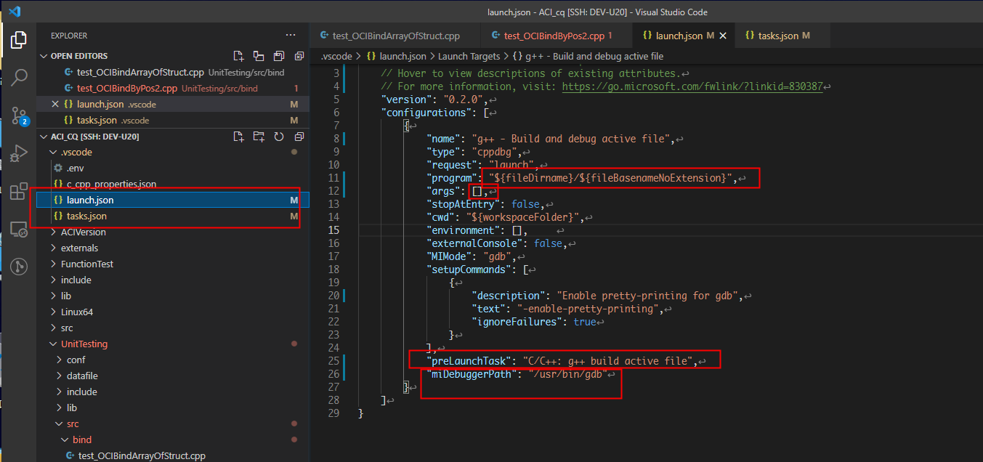Screen dimensions: 983x462
Task: Click .vscode breadcrumb segment
Action: 336,56
